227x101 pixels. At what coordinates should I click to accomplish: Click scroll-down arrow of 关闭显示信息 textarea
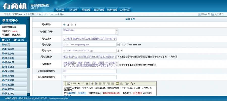tap(117, 33)
